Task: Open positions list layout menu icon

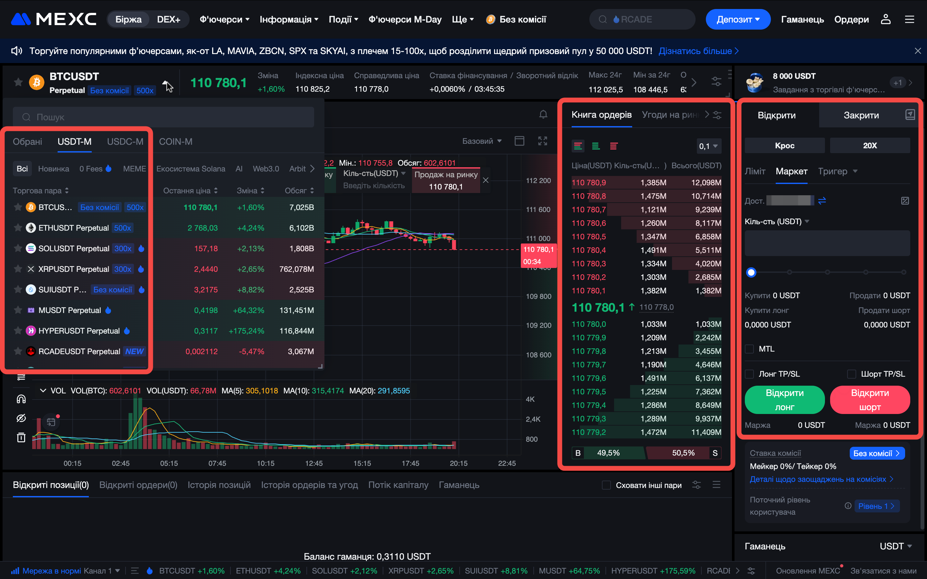Action: click(x=716, y=485)
